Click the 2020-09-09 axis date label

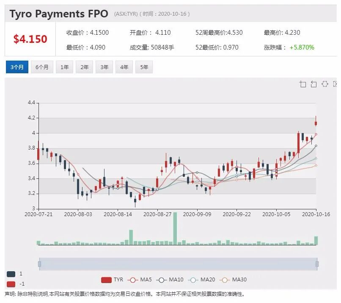coord(197,214)
